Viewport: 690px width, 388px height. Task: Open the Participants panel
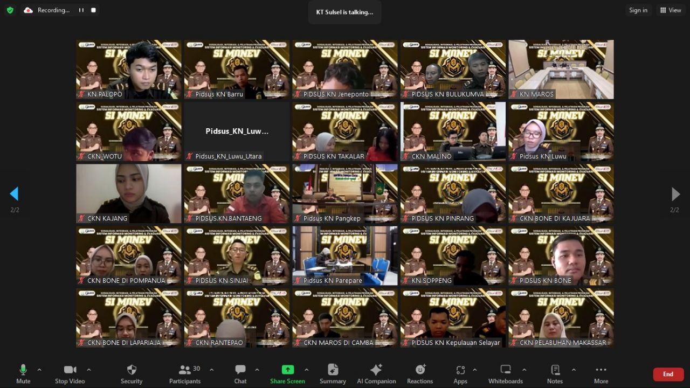pyautogui.click(x=185, y=374)
